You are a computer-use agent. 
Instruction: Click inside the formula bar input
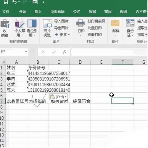109,52
